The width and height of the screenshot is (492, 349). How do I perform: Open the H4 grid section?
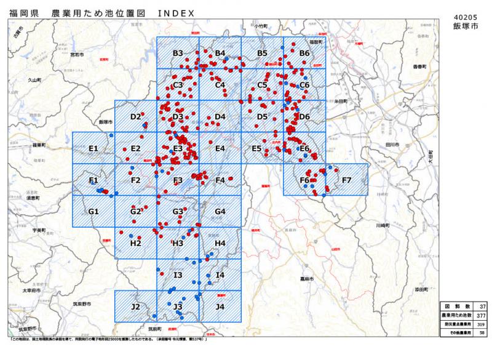coord(220,243)
